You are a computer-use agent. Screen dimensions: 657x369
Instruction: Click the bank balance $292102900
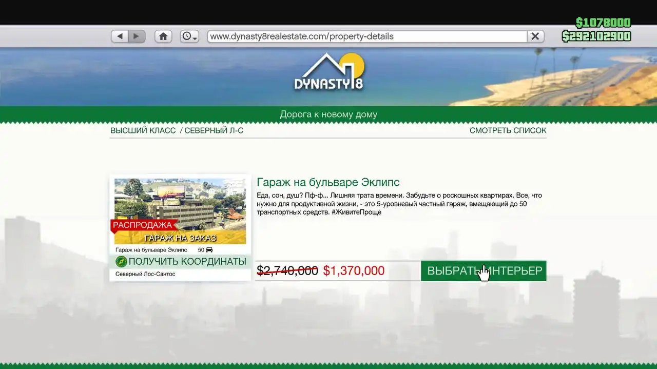pyautogui.click(x=596, y=36)
